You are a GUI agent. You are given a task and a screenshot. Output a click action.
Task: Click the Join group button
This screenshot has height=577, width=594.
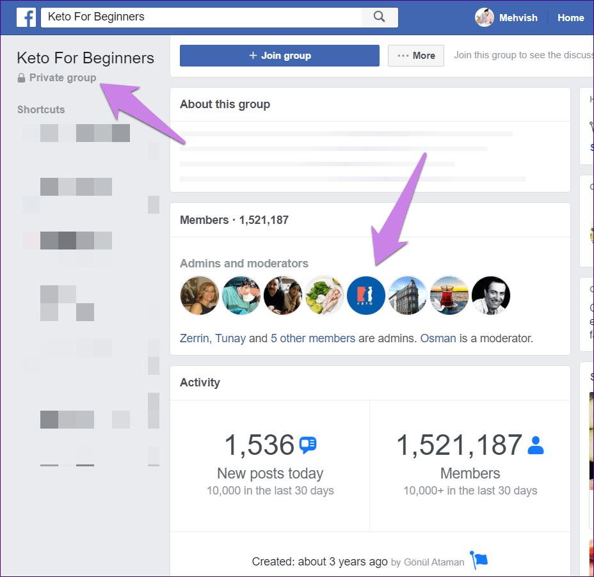point(280,56)
